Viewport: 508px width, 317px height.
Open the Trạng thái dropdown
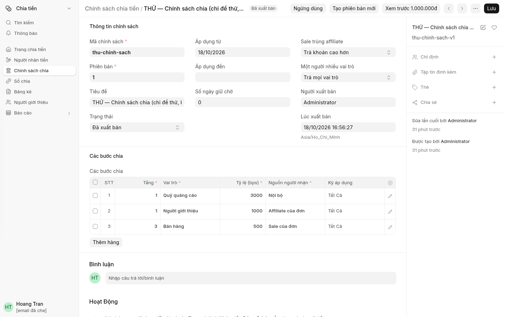[x=137, y=128]
